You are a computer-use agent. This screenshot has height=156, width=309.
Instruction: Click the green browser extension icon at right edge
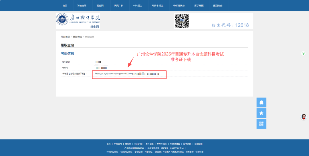[x=304, y=54]
